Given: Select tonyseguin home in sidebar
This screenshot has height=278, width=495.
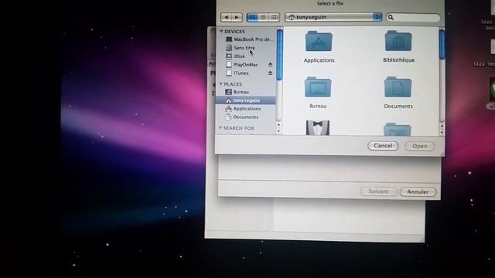Looking at the screenshot, I should (x=246, y=100).
